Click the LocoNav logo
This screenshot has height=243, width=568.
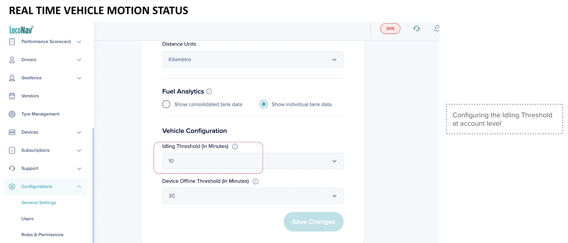point(21,30)
